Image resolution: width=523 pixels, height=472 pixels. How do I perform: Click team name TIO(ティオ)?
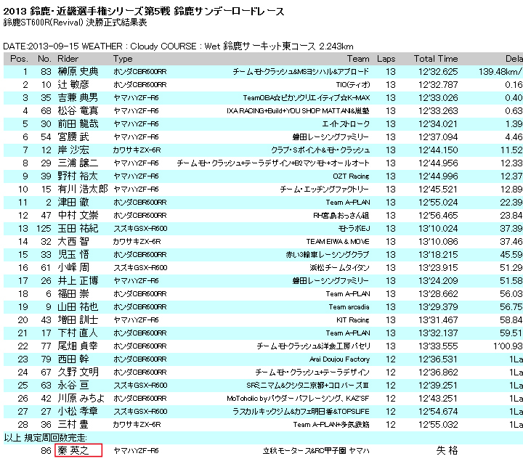click(353, 85)
